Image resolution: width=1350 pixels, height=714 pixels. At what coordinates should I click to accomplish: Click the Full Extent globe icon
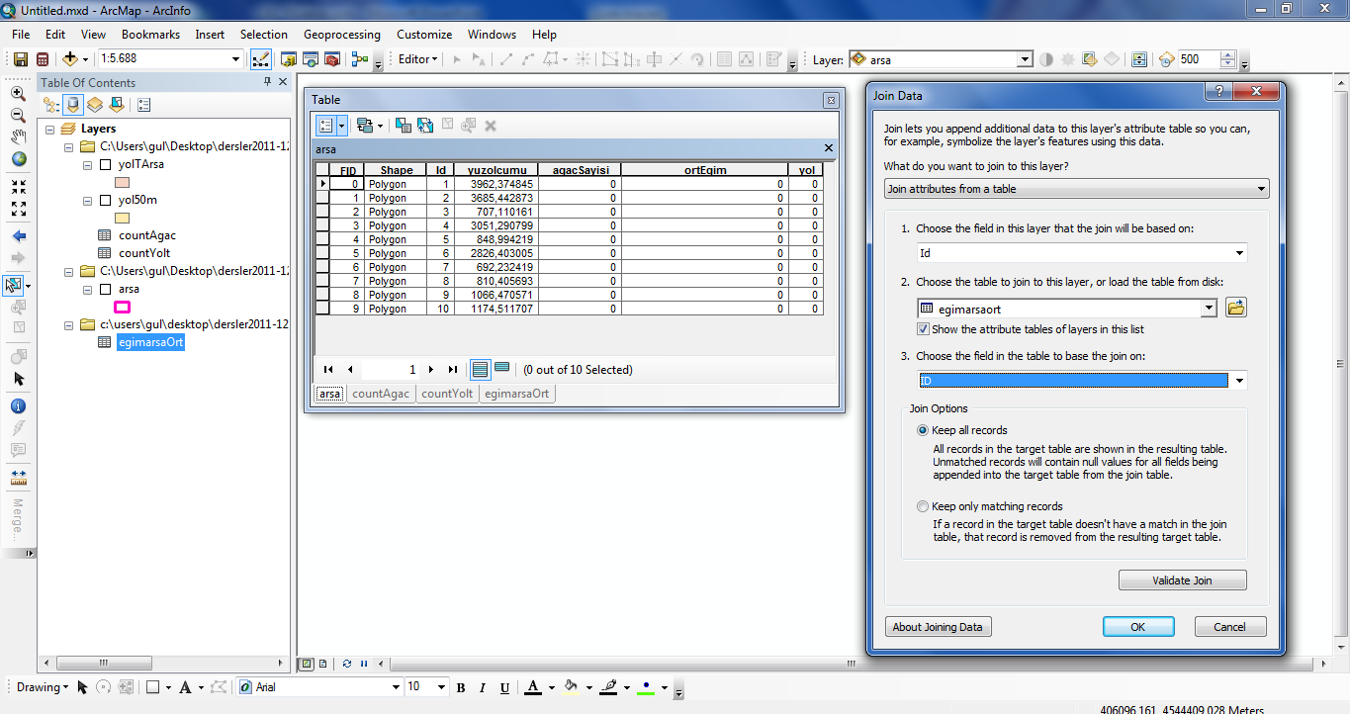coord(18,159)
